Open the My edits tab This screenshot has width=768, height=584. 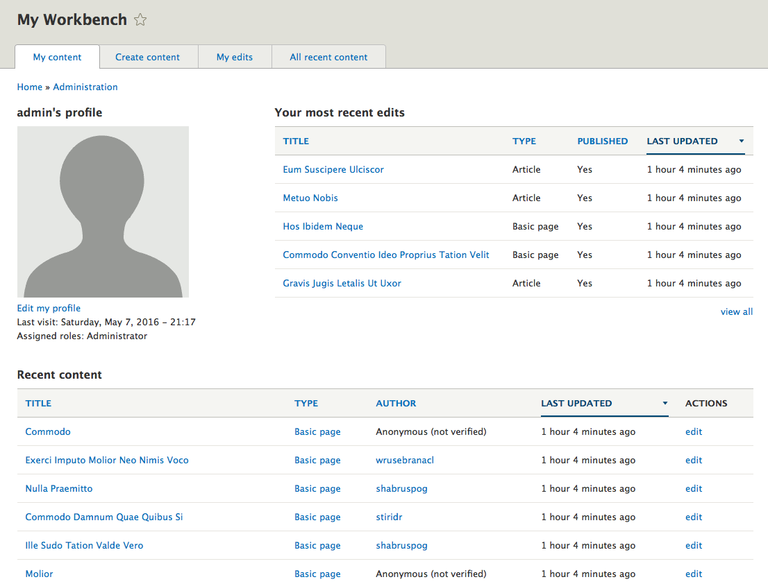(235, 57)
